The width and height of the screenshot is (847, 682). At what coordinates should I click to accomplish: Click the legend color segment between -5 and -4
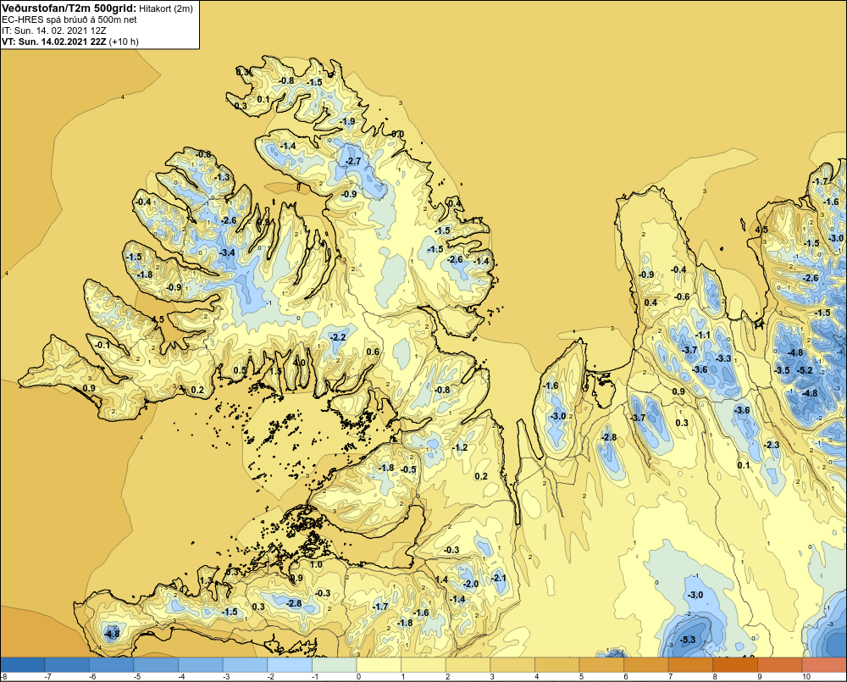point(156,664)
